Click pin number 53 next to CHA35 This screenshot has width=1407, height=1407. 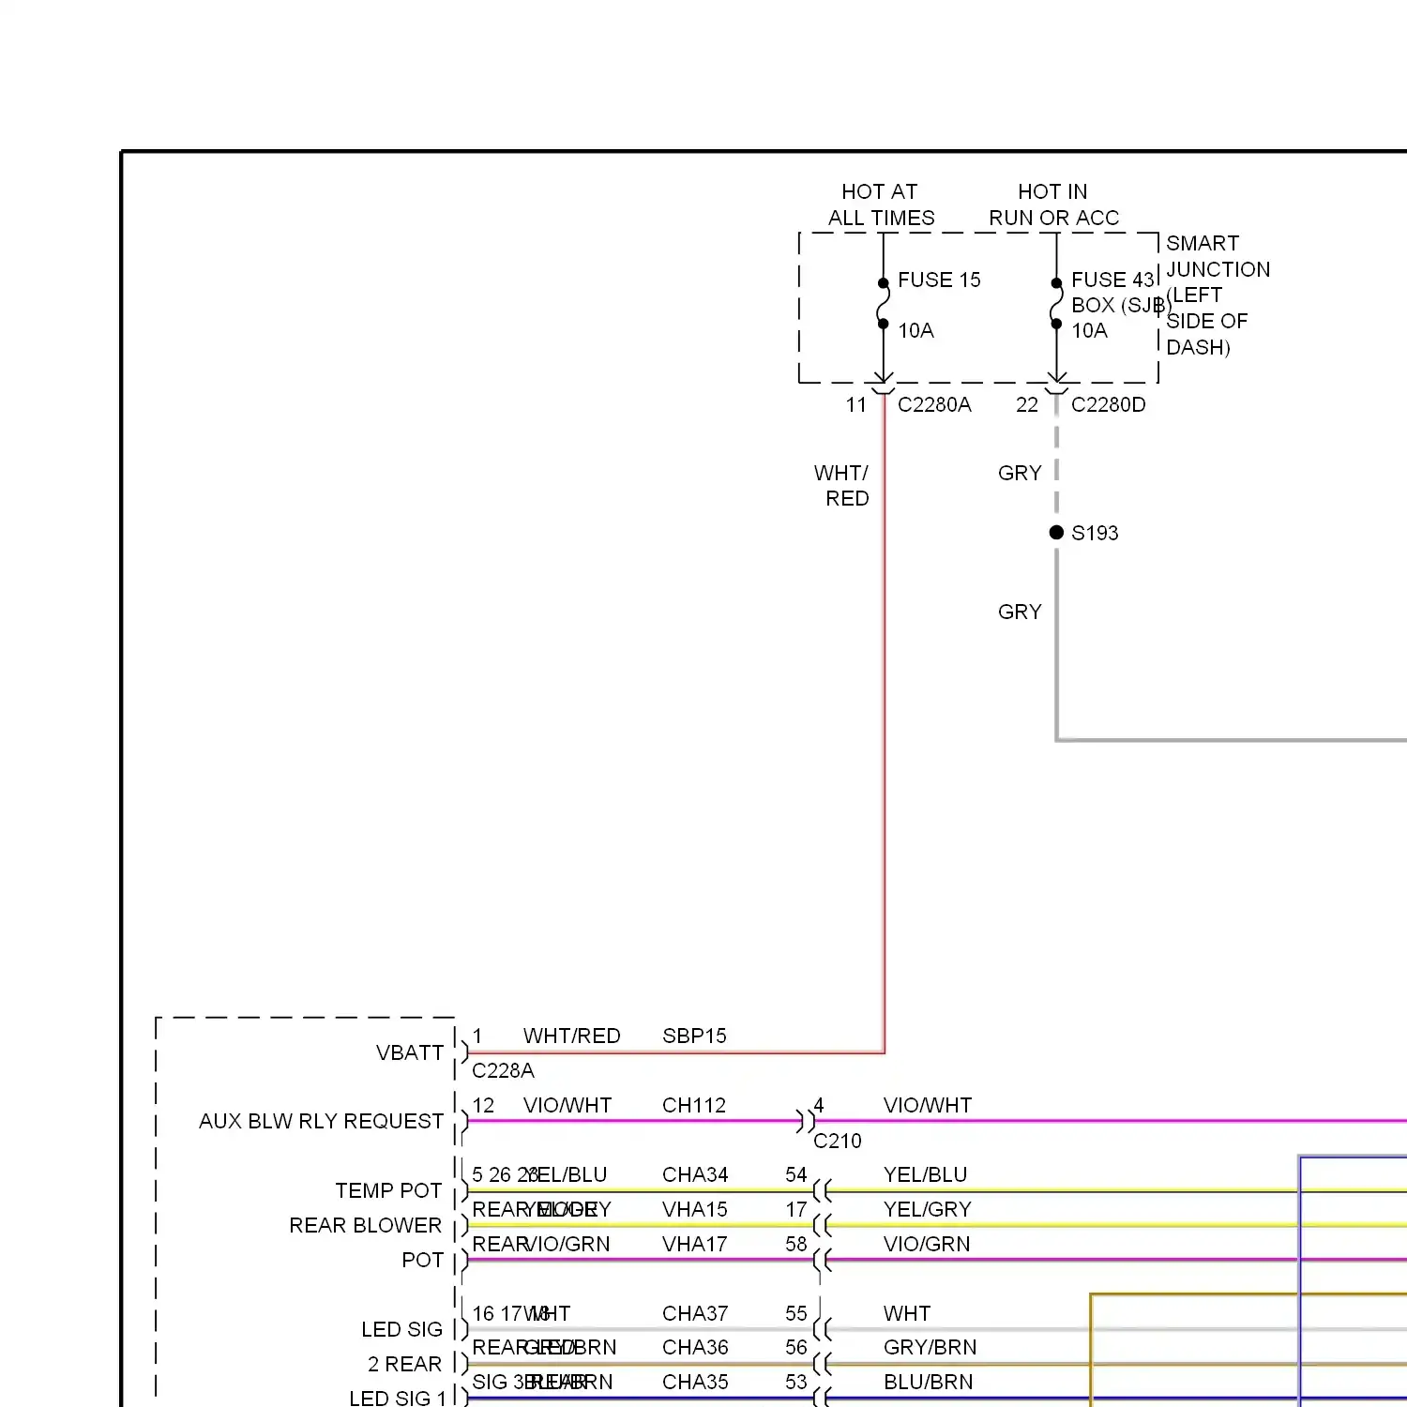pyautogui.click(x=796, y=1382)
